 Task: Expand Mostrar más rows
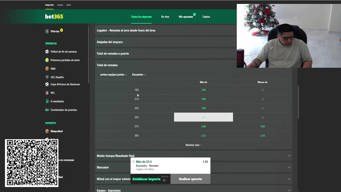click(x=193, y=145)
